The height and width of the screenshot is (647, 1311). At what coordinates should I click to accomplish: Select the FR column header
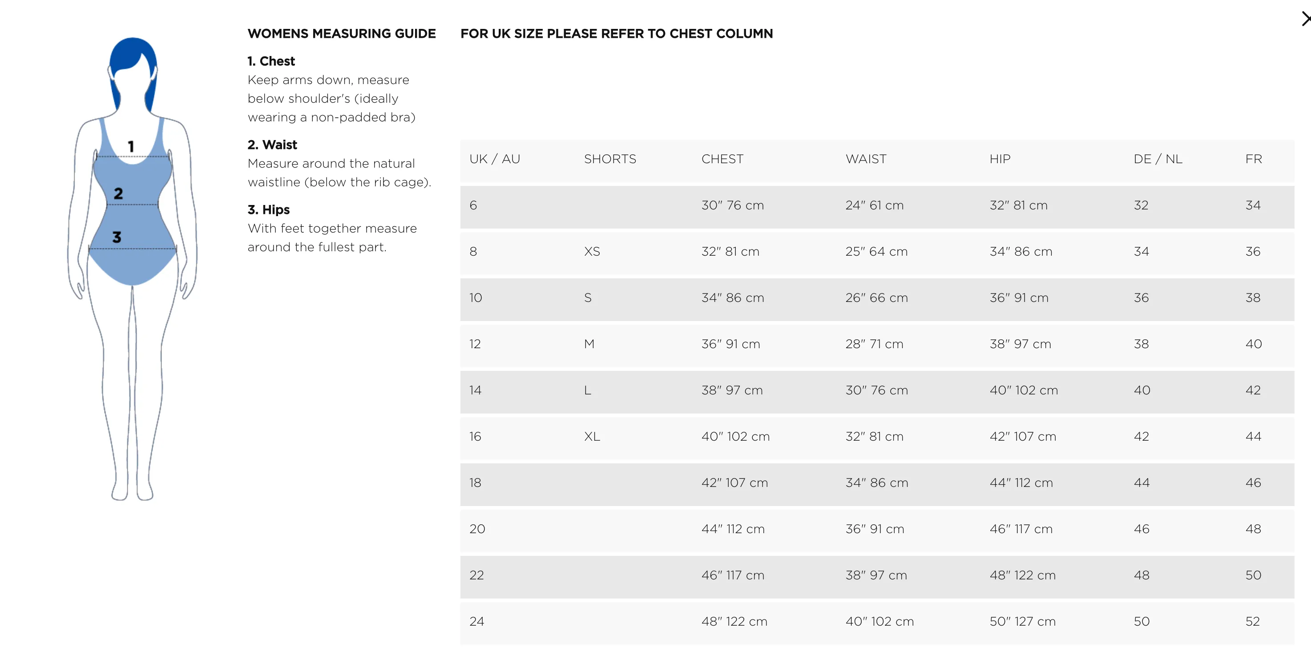(1253, 159)
